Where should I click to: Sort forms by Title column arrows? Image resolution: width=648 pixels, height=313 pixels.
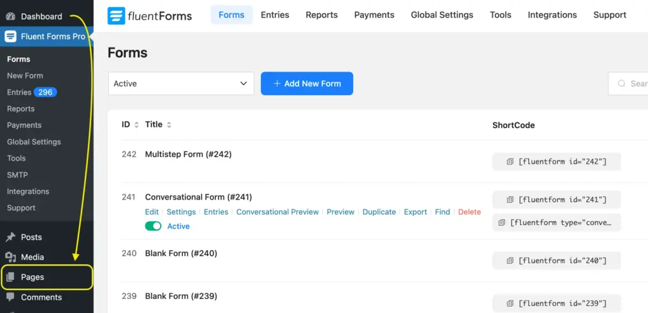pyautogui.click(x=169, y=125)
